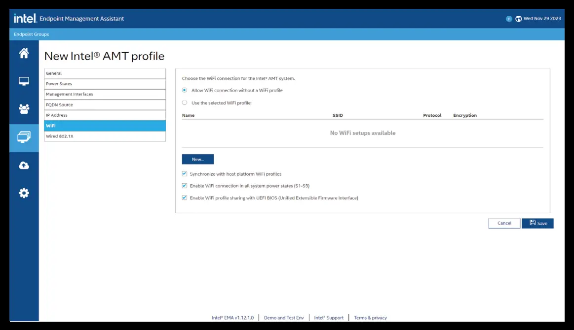Click the Intel logo
574x330 pixels.
(25, 18)
